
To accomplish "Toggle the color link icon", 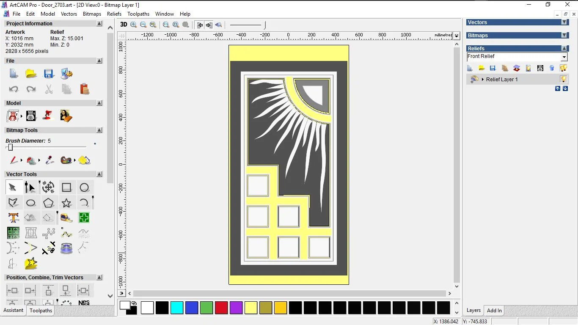I will click(x=134, y=303).
